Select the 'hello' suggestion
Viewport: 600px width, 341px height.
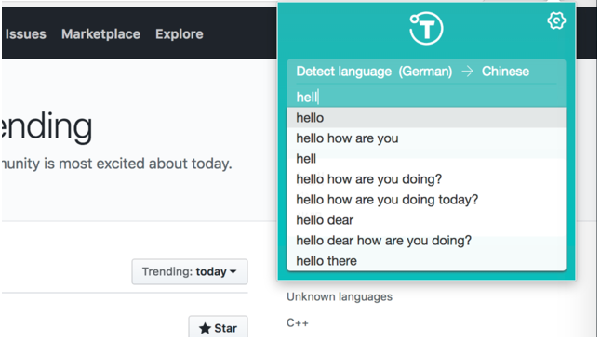426,118
